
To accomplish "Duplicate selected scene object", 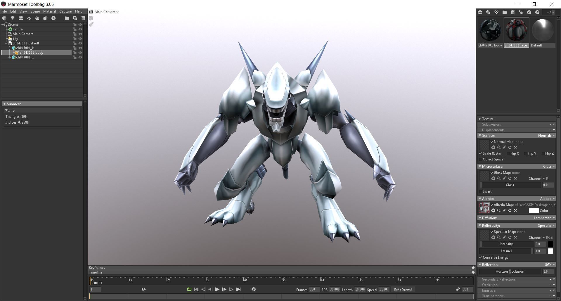I will pos(75,18).
